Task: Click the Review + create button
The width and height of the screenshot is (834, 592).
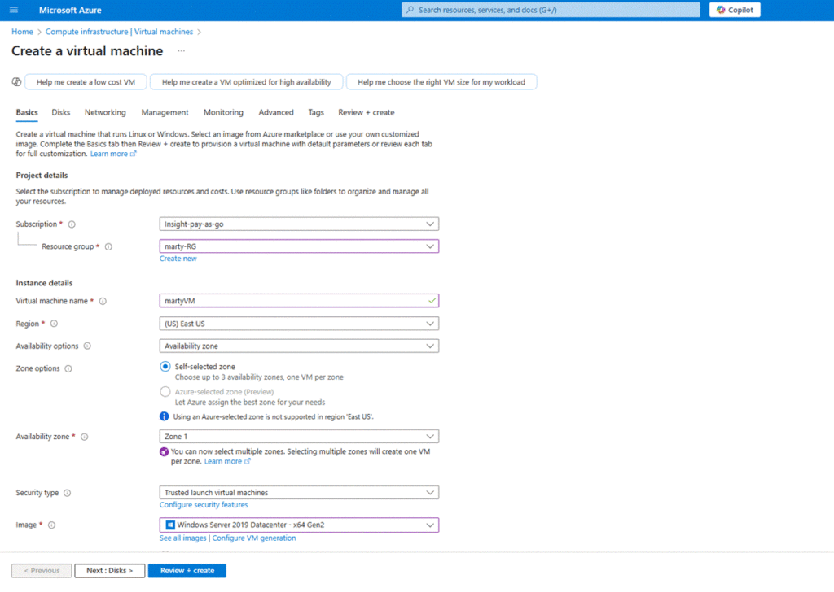Action: click(187, 571)
